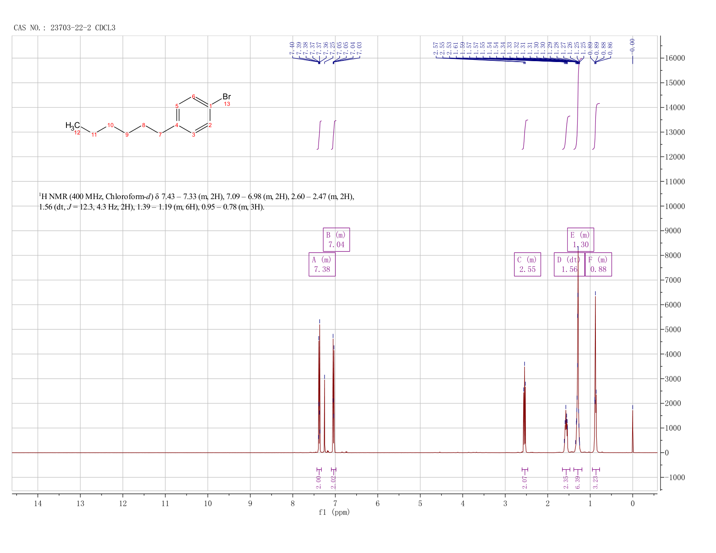Click red atom number 13 beneath Br
716x553 pixels.
(x=227, y=104)
